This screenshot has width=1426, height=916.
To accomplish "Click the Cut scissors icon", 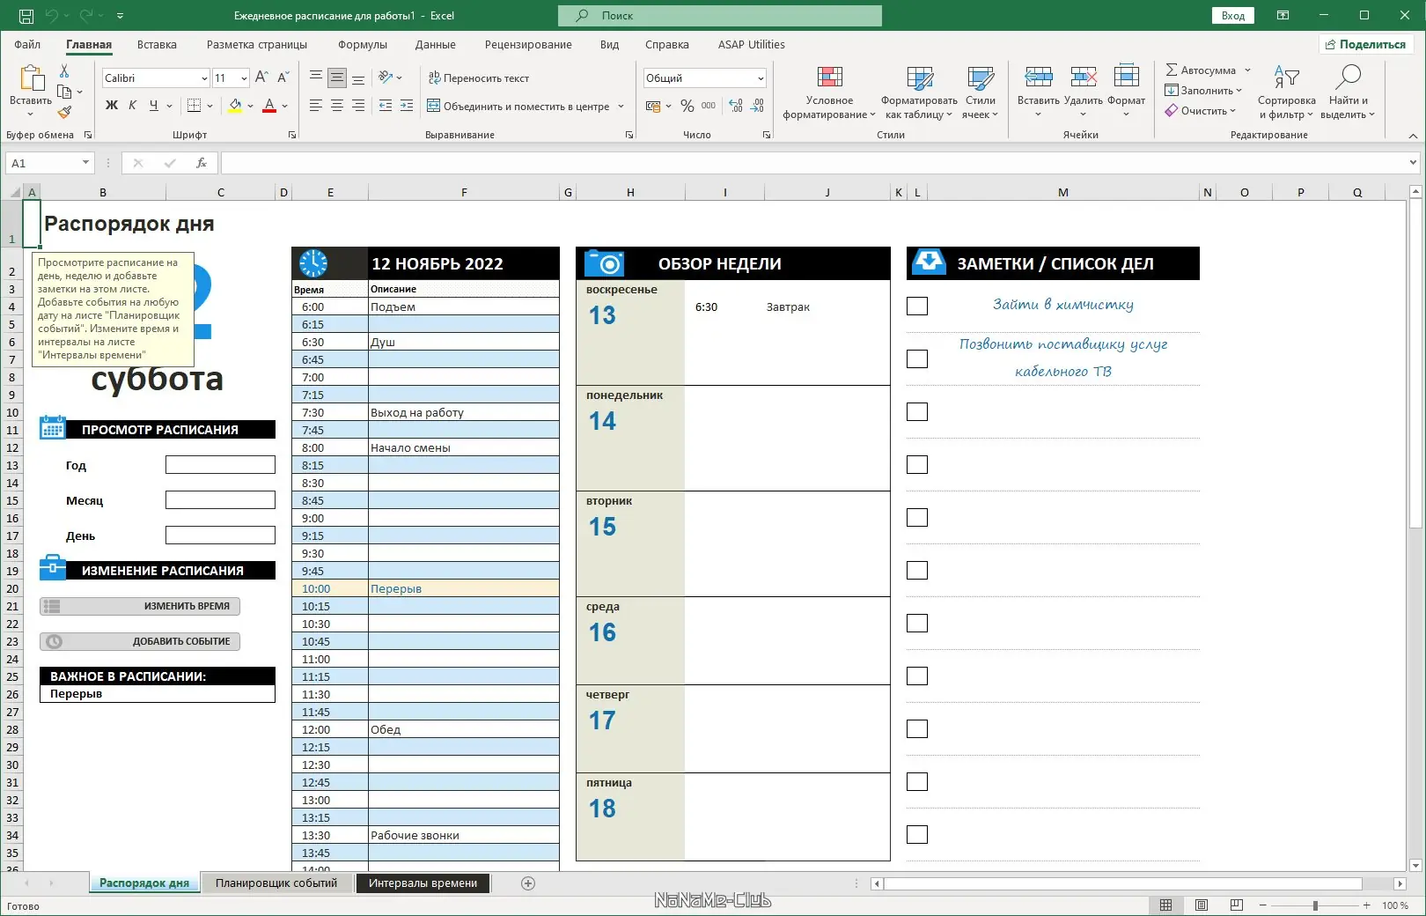I will click(x=64, y=71).
